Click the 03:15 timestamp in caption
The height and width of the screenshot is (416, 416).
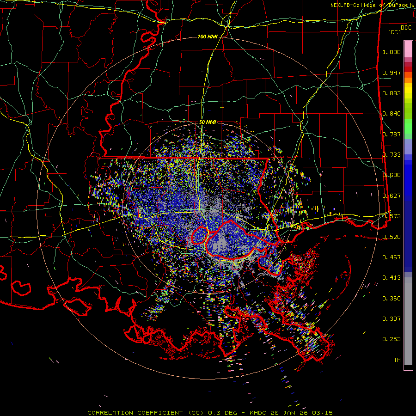(x=323, y=413)
